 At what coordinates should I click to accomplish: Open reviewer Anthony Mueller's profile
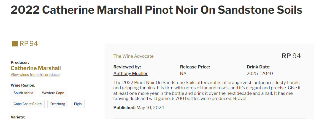(x=130, y=73)
